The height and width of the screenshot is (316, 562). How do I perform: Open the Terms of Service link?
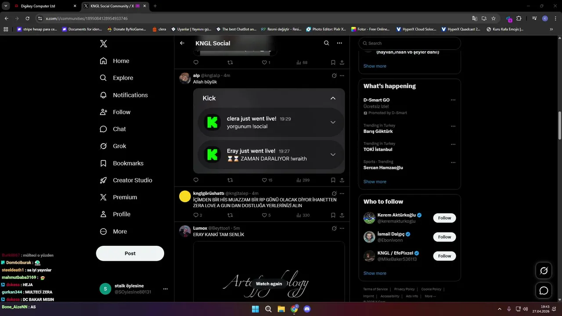[x=375, y=289]
